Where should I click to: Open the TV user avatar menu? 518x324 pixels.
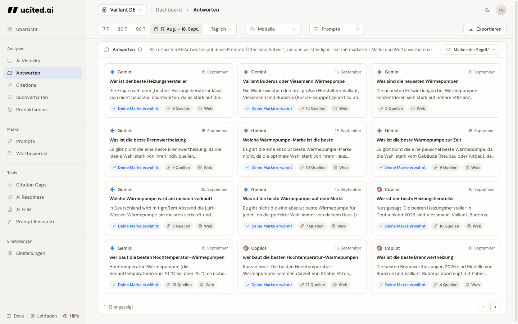coord(501,10)
